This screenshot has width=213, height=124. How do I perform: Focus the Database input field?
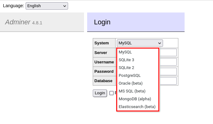(x=168, y=81)
